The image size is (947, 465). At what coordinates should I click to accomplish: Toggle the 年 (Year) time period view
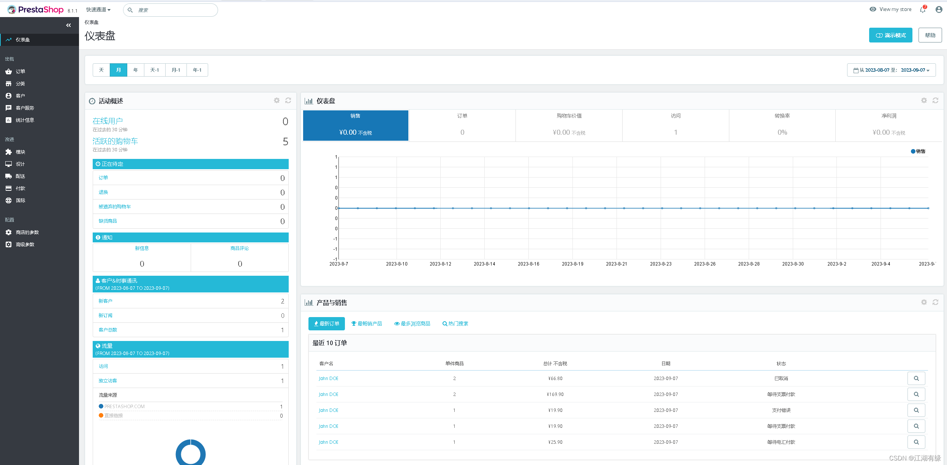pyautogui.click(x=135, y=69)
